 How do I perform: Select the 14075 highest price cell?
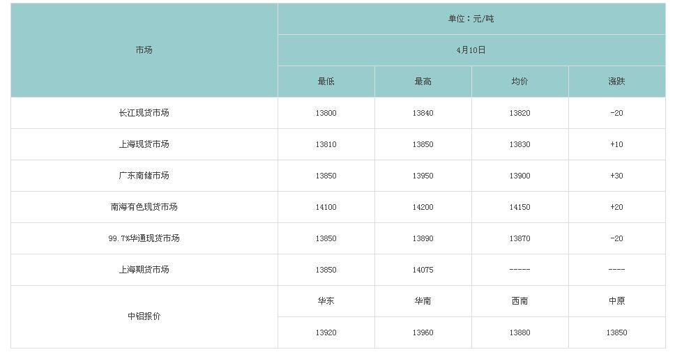pyautogui.click(x=423, y=270)
